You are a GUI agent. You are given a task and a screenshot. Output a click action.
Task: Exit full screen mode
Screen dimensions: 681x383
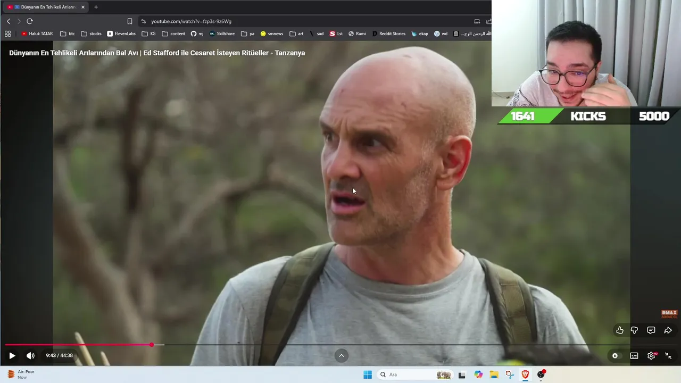pyautogui.click(x=668, y=356)
